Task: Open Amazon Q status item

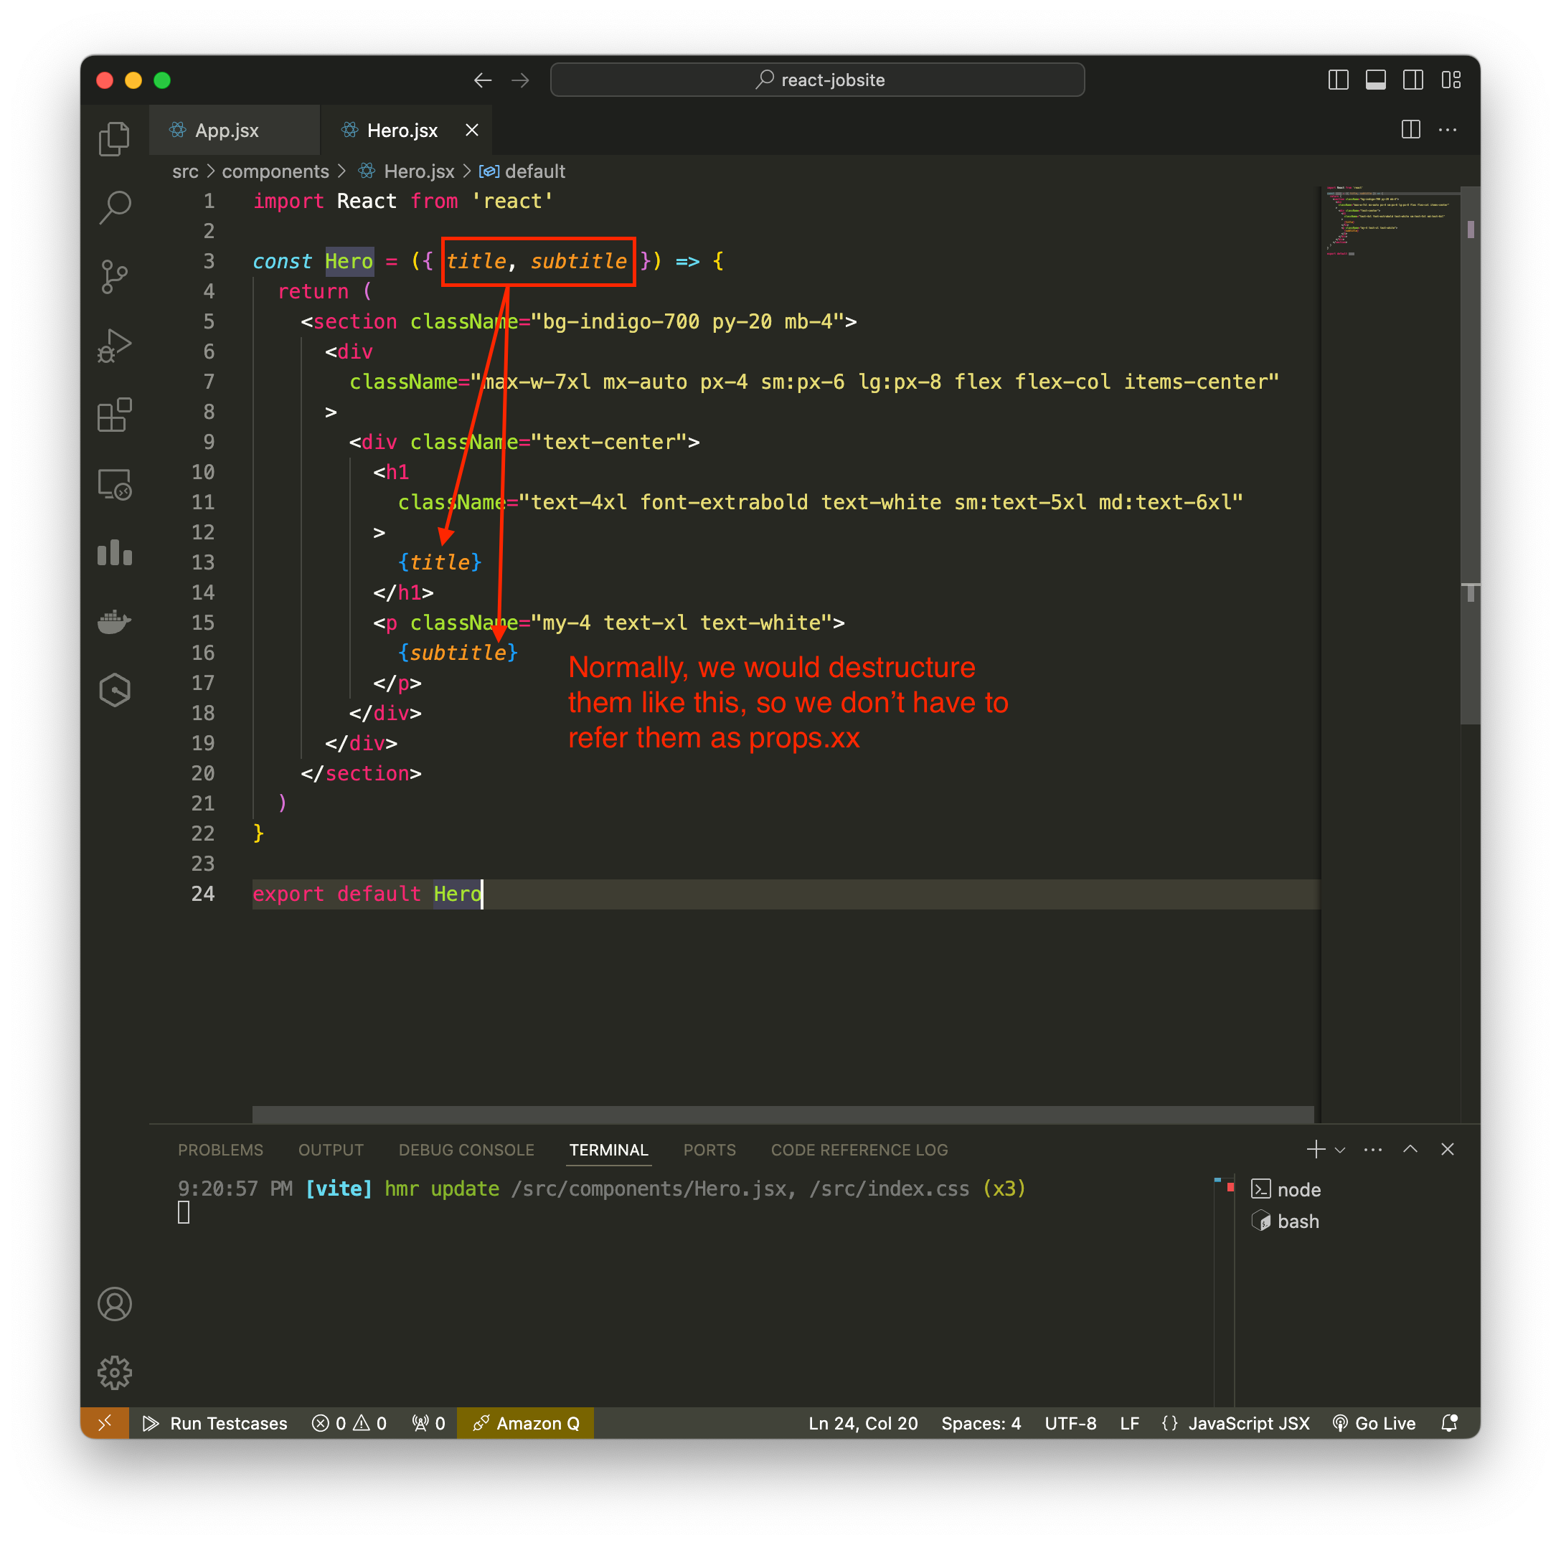Action: click(x=526, y=1423)
